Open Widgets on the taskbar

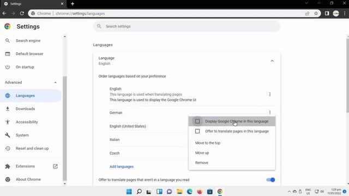point(159,192)
